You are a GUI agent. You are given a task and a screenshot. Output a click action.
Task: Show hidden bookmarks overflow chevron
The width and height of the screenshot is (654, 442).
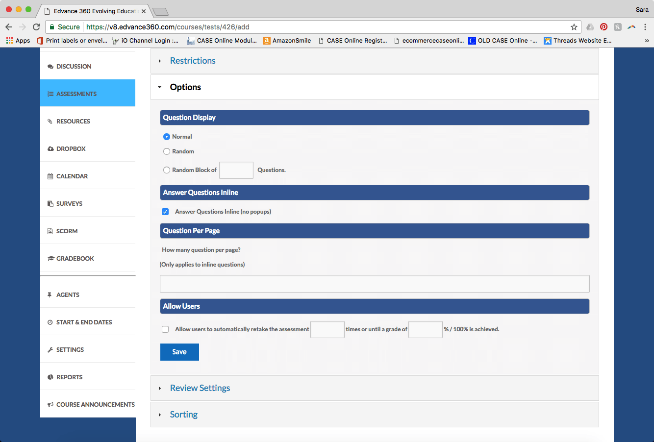[x=647, y=41]
